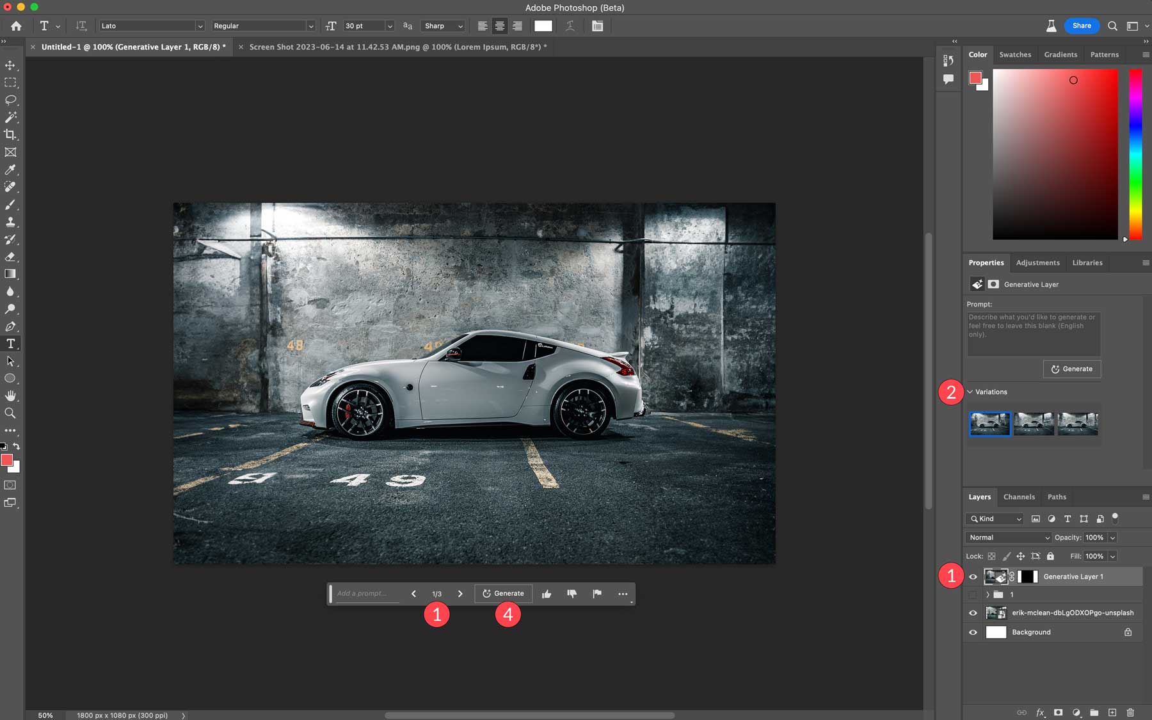Select the Clone Stamp tool
This screenshot has height=720, width=1152.
[x=10, y=222]
